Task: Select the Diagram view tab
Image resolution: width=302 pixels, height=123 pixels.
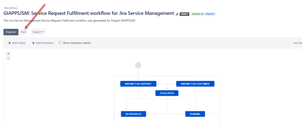Action: tap(11, 32)
